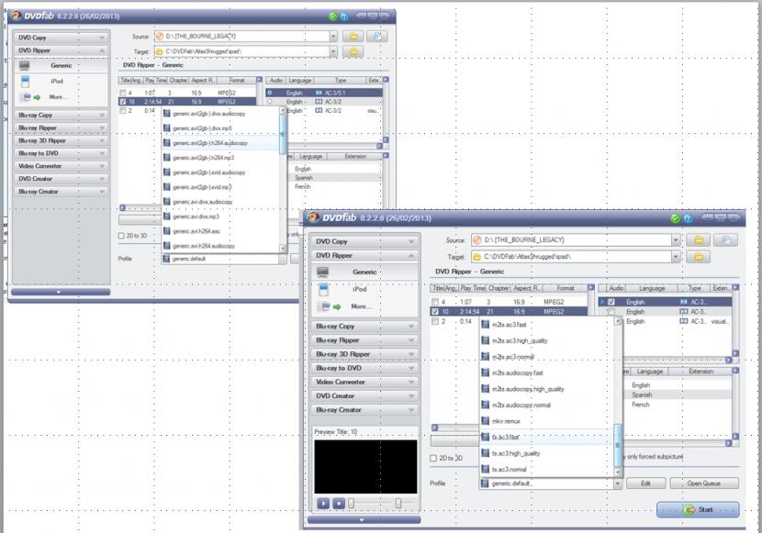Browse target folder in front window
The width and height of the screenshot is (762, 533).
[700, 257]
